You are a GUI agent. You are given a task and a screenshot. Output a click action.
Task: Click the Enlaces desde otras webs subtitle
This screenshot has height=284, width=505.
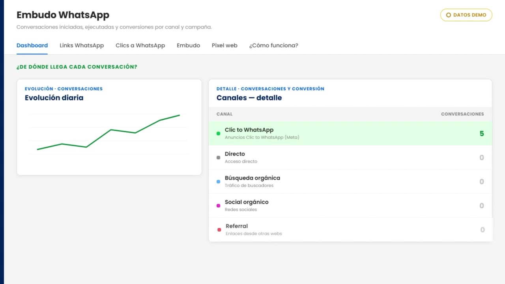(254, 234)
